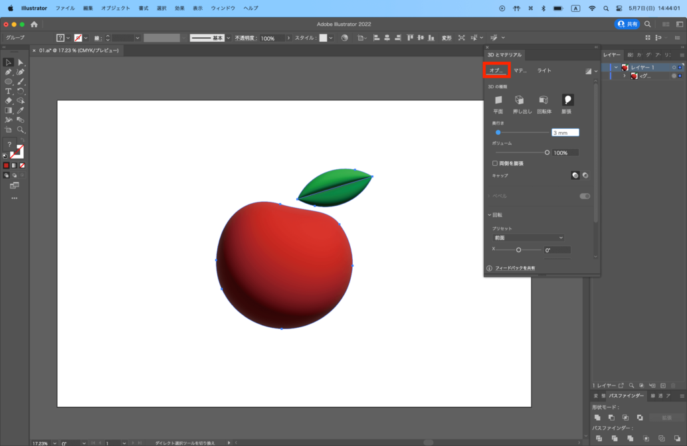Choose the 平面 3D type
This screenshot has width=687, height=446.
pos(498,104)
